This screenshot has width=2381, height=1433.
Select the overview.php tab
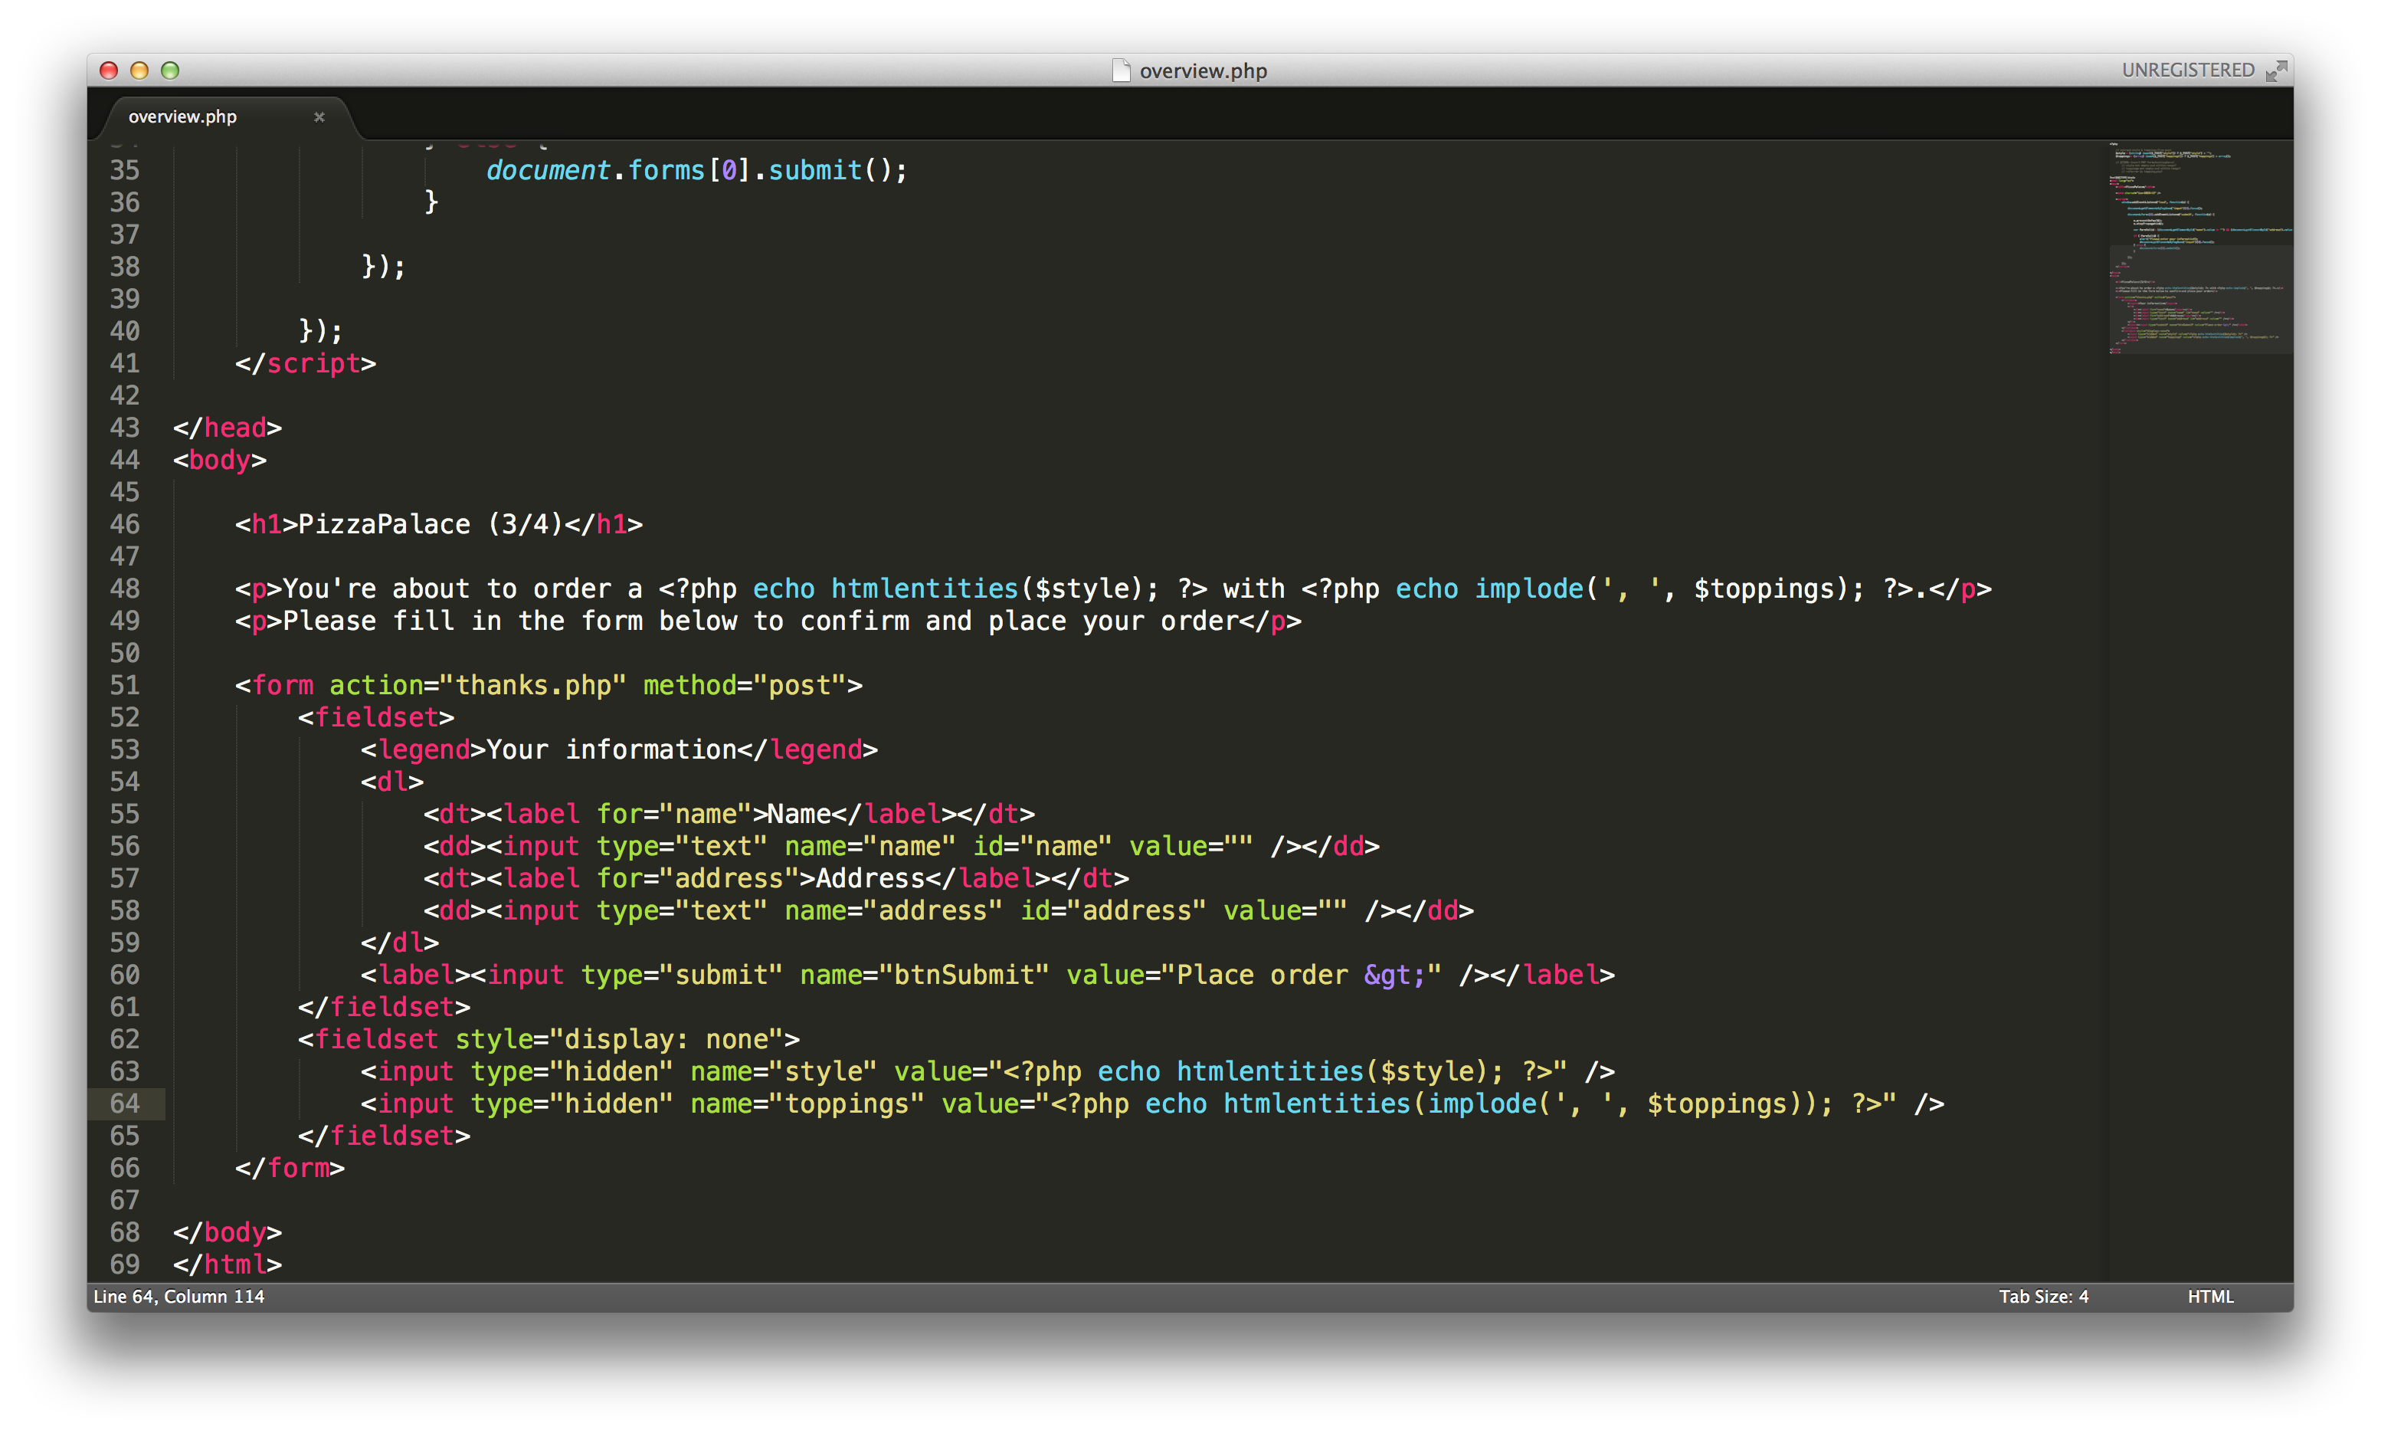[183, 116]
